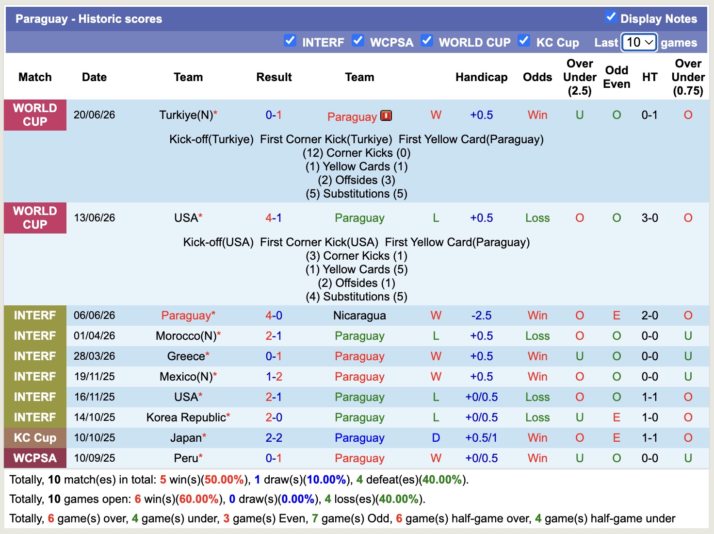Screen dimensions: 714x534
Task: Select the WORLD CUP label for 20/06/26
Action: [35, 115]
